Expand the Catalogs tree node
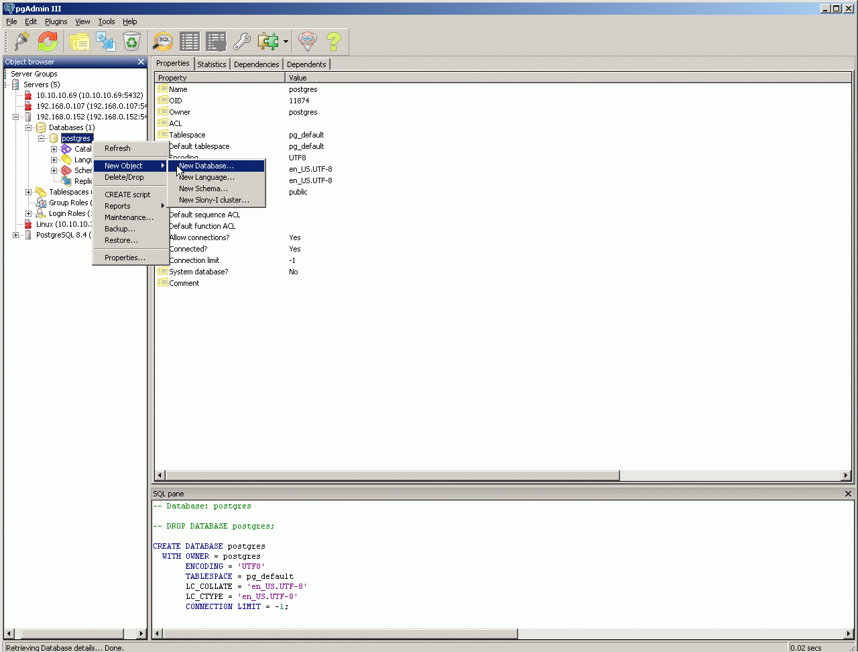This screenshot has width=858, height=652. (x=54, y=149)
